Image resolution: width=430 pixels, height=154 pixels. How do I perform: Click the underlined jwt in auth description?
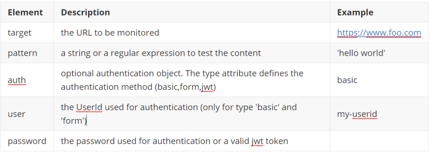click(x=207, y=87)
